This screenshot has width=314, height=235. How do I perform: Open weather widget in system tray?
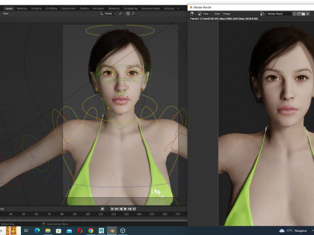[x=293, y=230]
